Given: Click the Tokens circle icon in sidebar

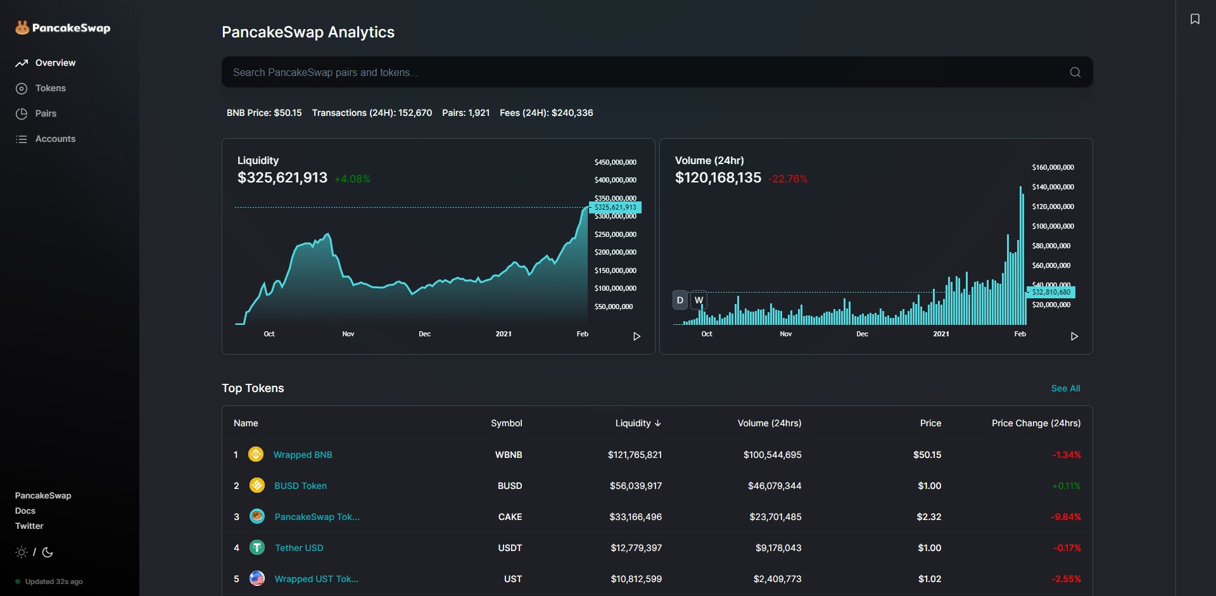Looking at the screenshot, I should (22, 88).
